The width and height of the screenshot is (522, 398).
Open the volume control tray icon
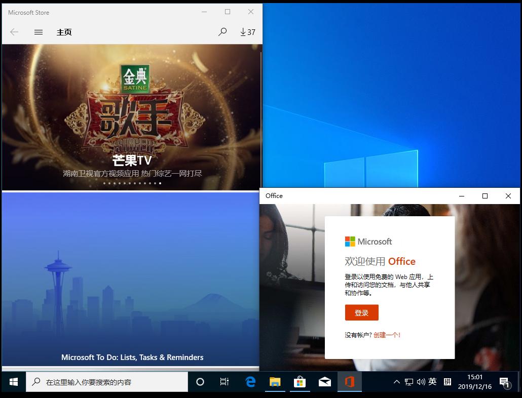point(421,382)
